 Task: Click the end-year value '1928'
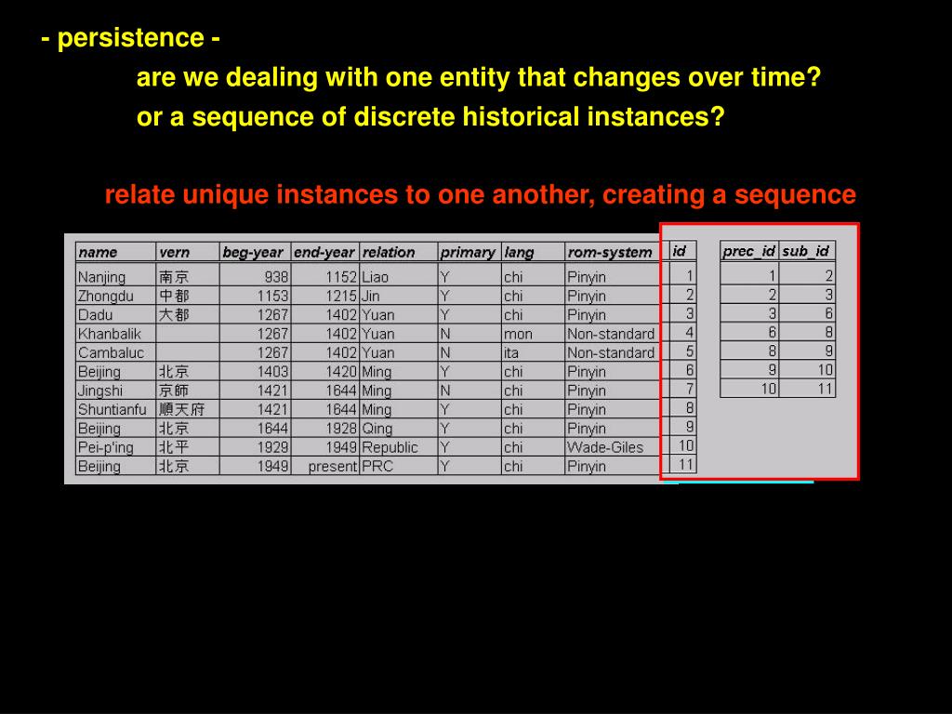[x=341, y=428]
